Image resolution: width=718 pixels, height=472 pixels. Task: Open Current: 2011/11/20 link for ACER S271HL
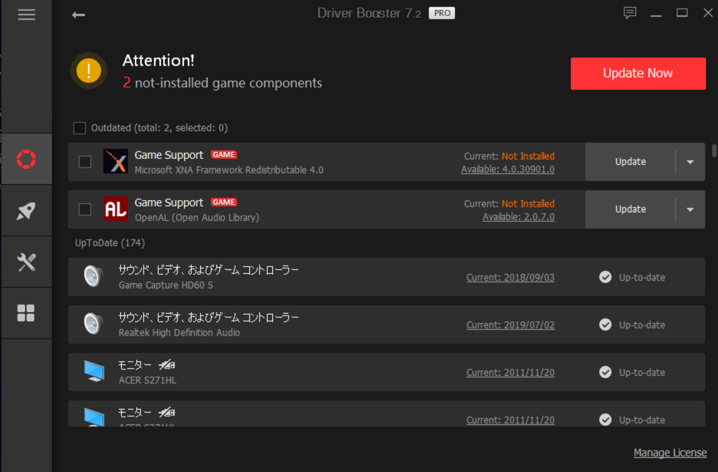(x=510, y=372)
